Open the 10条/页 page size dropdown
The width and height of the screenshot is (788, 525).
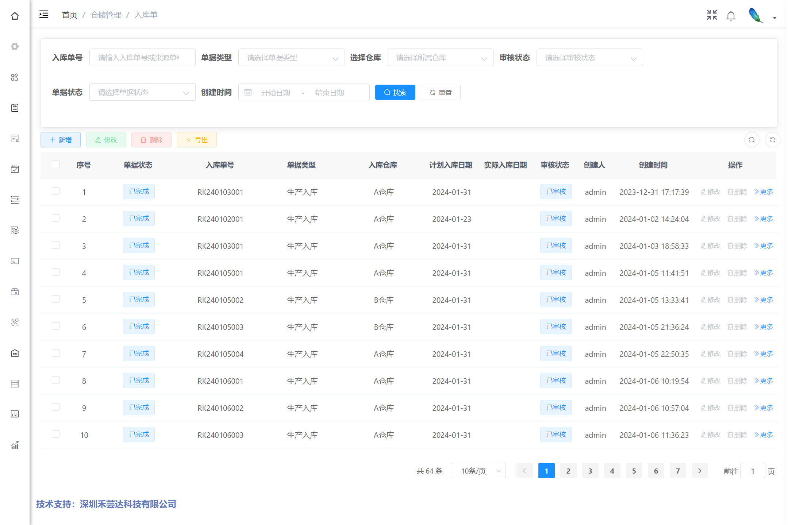click(478, 471)
